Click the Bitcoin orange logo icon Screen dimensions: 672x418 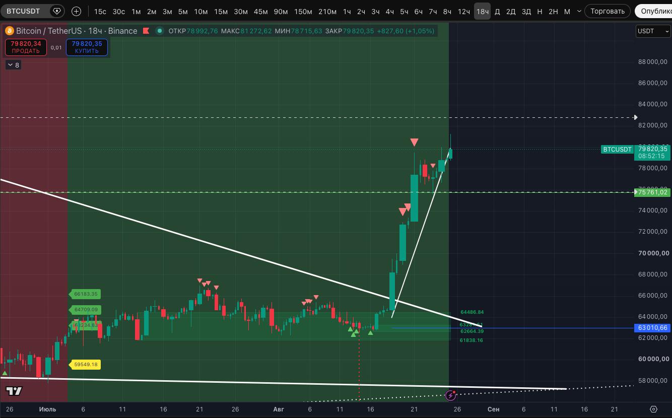pos(9,31)
